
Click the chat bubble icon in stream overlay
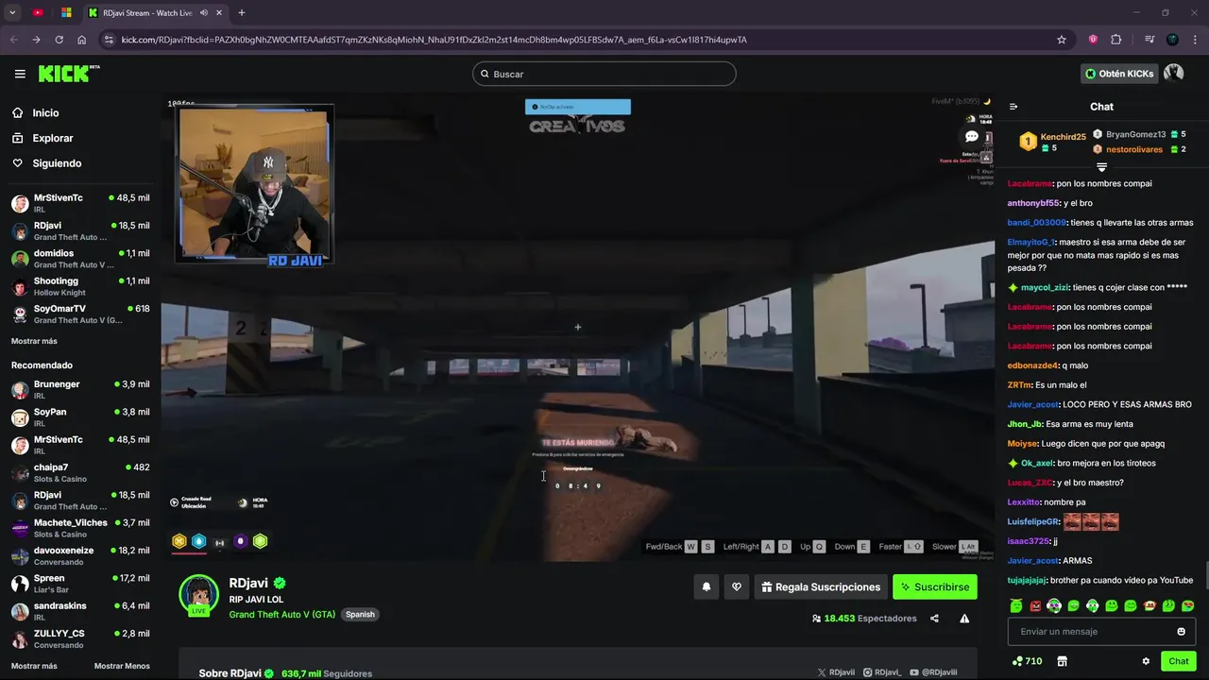click(971, 137)
